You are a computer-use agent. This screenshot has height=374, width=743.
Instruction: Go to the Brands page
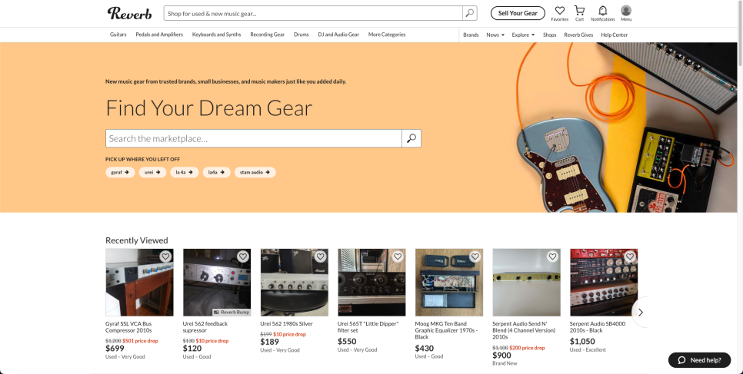coord(471,35)
